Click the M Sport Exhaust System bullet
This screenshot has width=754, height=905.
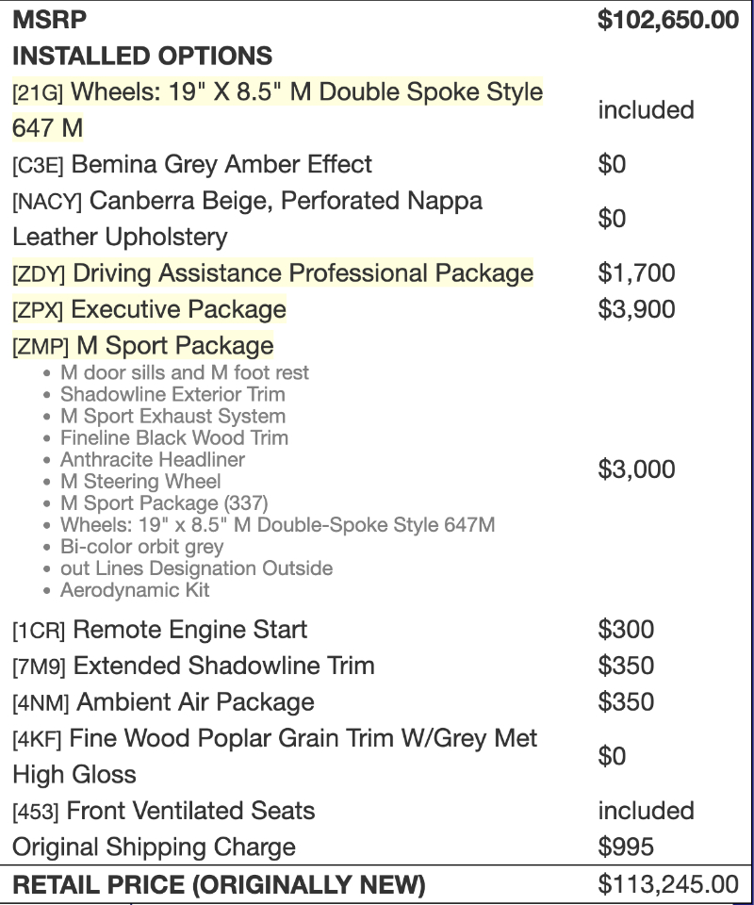tap(172, 417)
